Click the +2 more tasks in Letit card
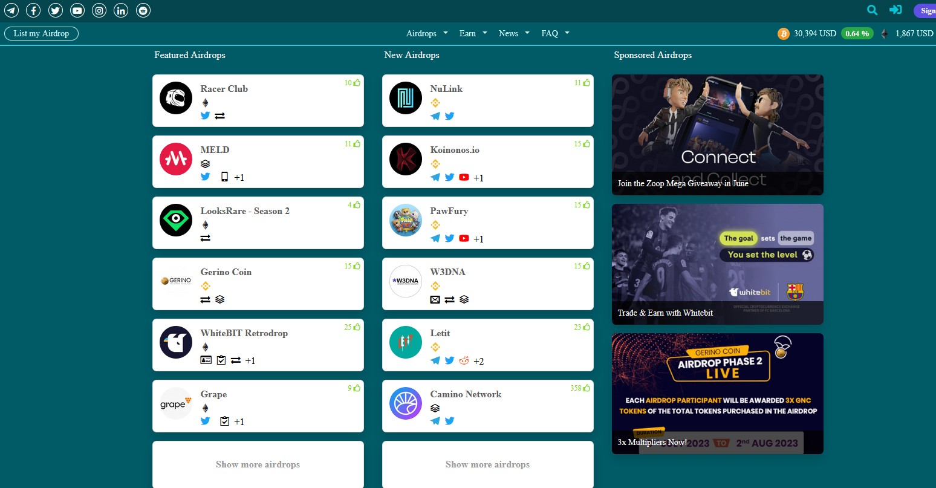The image size is (936, 488). coord(479,361)
